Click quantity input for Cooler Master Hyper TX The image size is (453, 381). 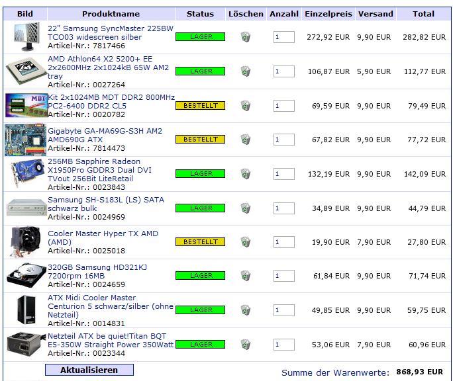tap(284, 242)
